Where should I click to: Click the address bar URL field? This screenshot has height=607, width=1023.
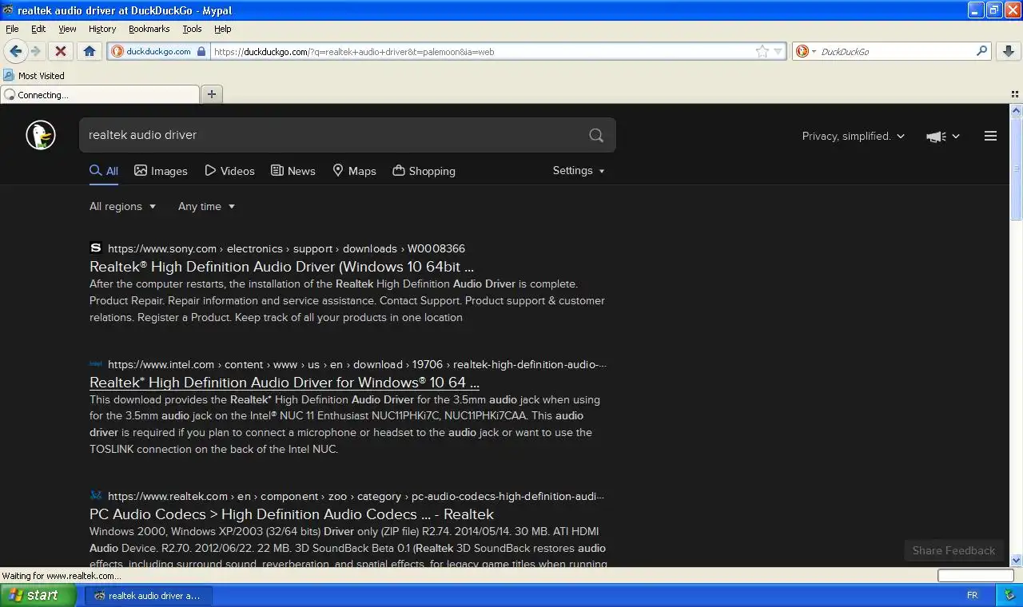(x=482, y=52)
